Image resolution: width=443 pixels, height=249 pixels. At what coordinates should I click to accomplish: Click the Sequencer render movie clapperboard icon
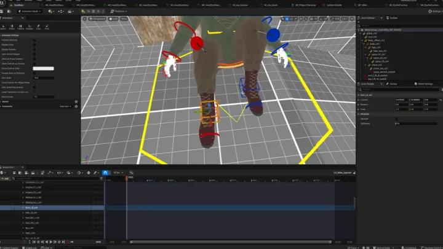33,173
